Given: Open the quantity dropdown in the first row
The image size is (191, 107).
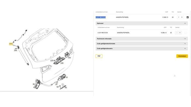Looking at the screenshot, I should pyautogui.click(x=180, y=17).
